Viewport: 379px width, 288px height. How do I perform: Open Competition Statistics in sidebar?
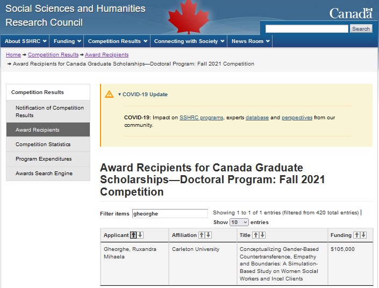[43, 145]
